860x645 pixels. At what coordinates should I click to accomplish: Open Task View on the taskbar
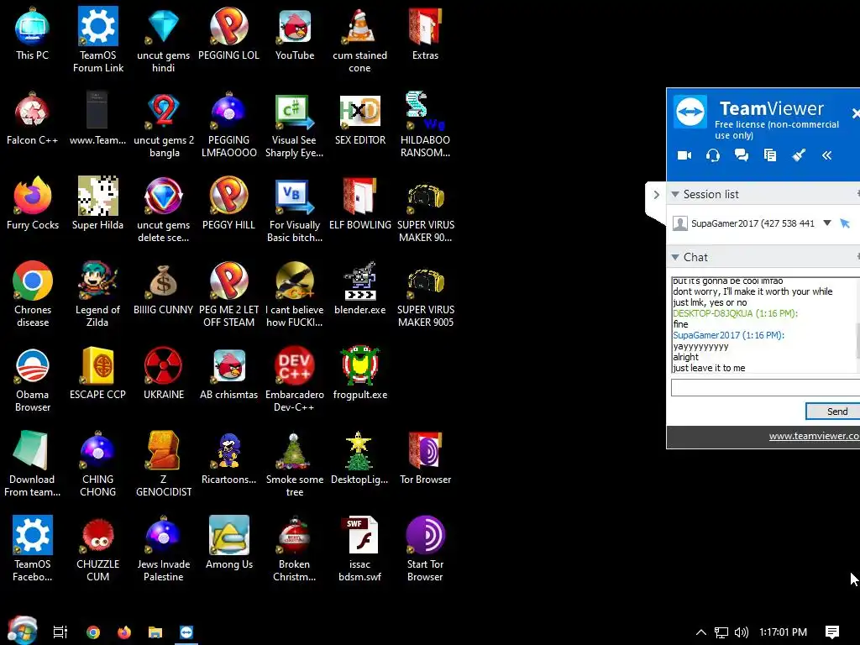pos(60,632)
